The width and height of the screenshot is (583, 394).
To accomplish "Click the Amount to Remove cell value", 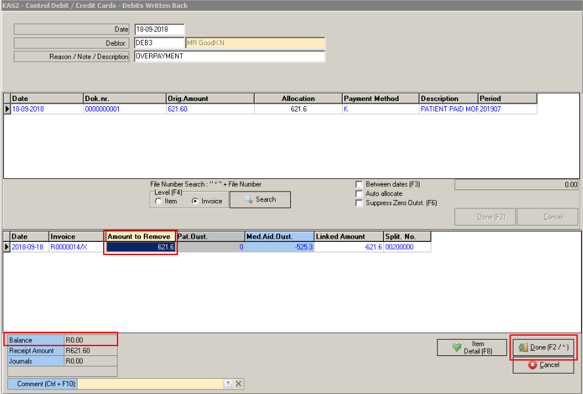I will (x=141, y=247).
